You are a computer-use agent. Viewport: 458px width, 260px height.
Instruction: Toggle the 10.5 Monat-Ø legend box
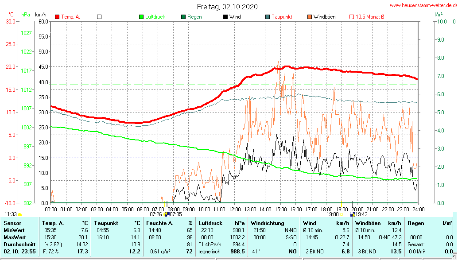coord(352,17)
